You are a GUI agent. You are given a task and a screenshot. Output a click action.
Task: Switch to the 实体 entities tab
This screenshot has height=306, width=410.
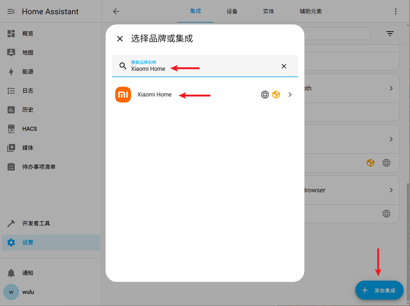tap(268, 11)
